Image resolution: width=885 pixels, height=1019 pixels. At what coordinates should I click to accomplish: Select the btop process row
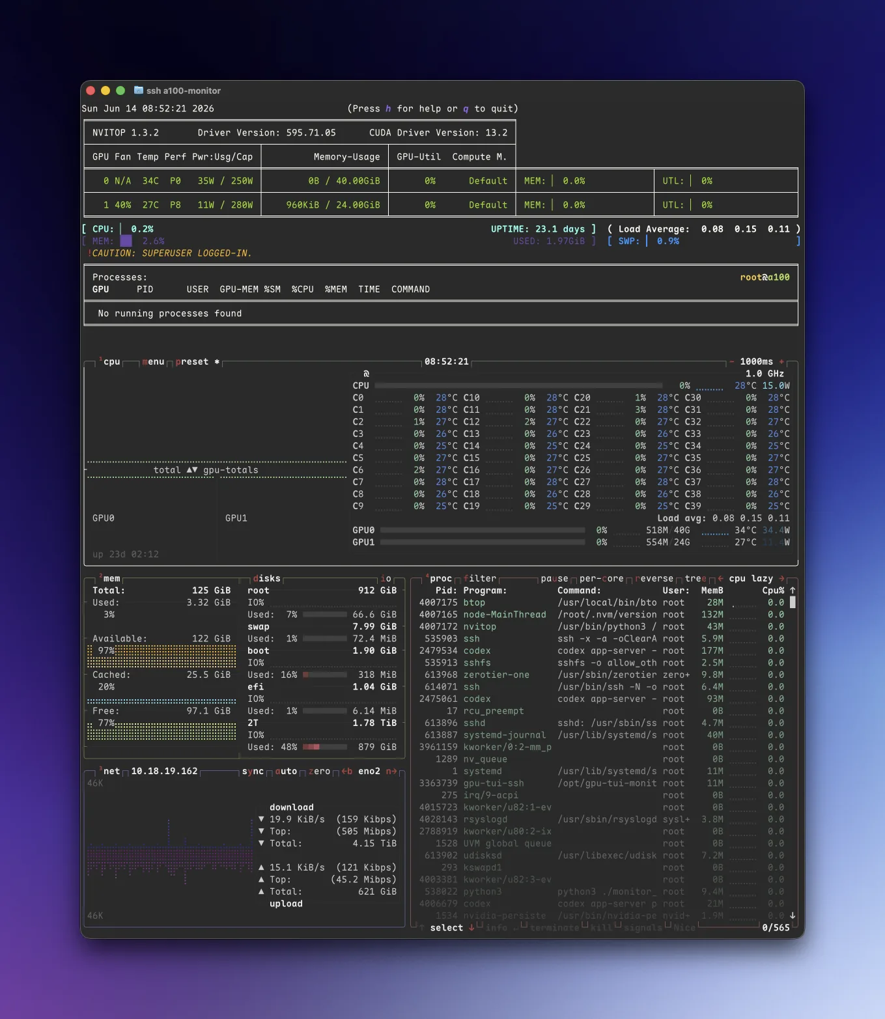tap(602, 602)
